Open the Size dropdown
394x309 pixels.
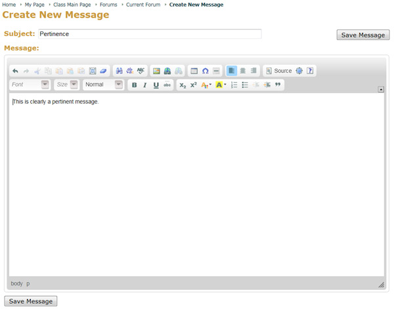pyautogui.click(x=66, y=85)
